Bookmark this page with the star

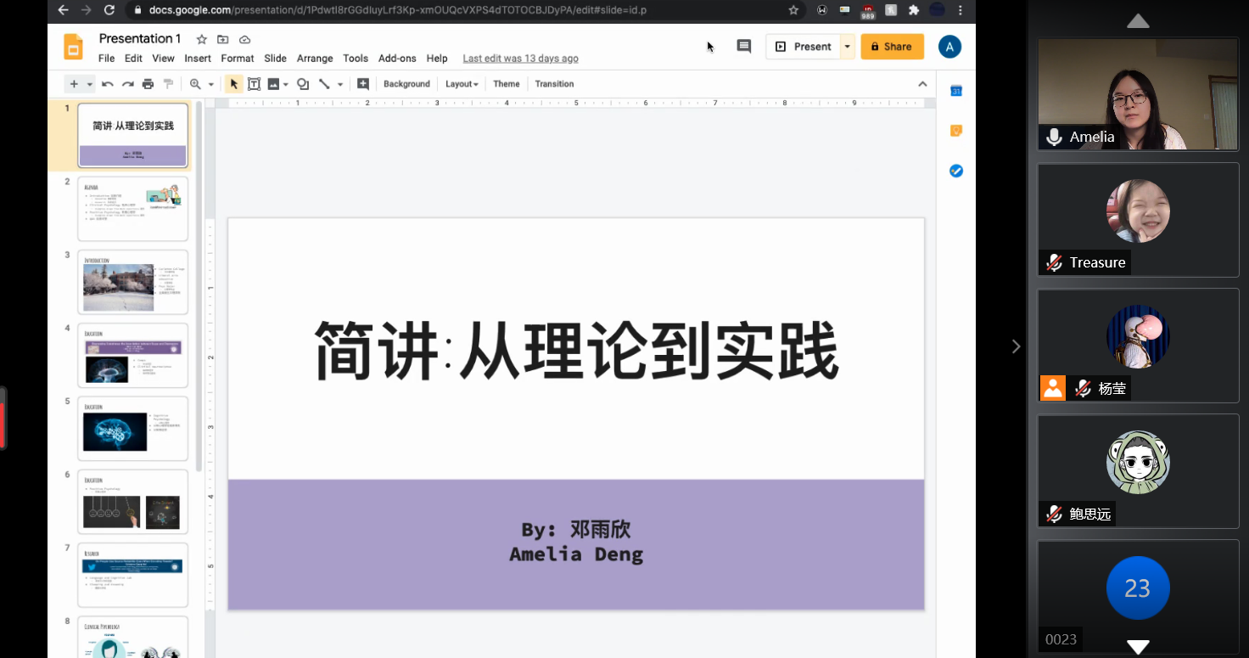pyautogui.click(x=793, y=10)
